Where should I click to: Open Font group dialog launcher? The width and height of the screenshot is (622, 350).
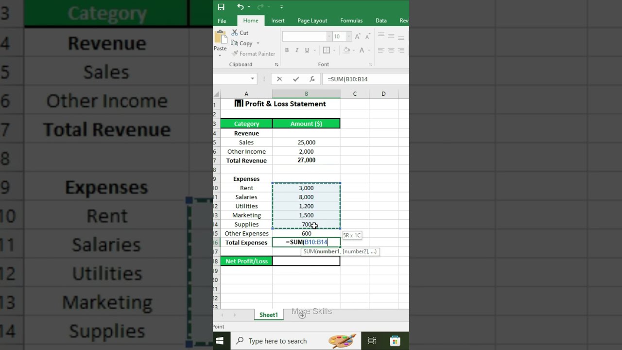pos(370,65)
